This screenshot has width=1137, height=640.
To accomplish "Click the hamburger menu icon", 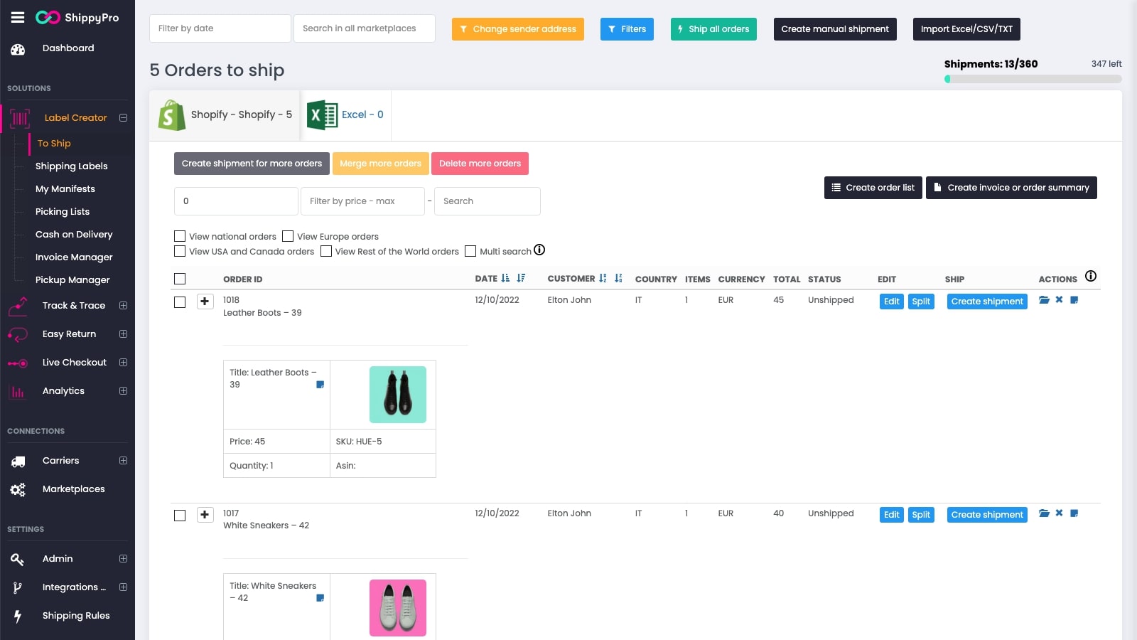I will [x=18, y=18].
